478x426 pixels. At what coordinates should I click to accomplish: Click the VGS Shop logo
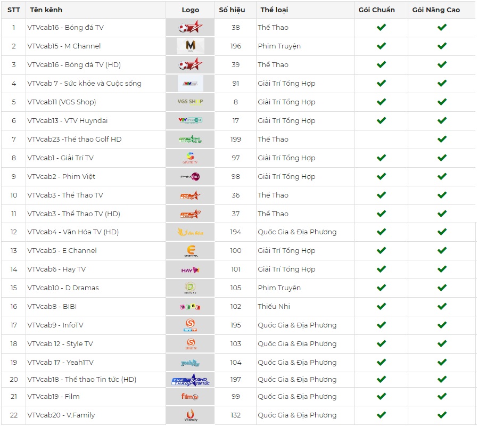[x=191, y=102]
